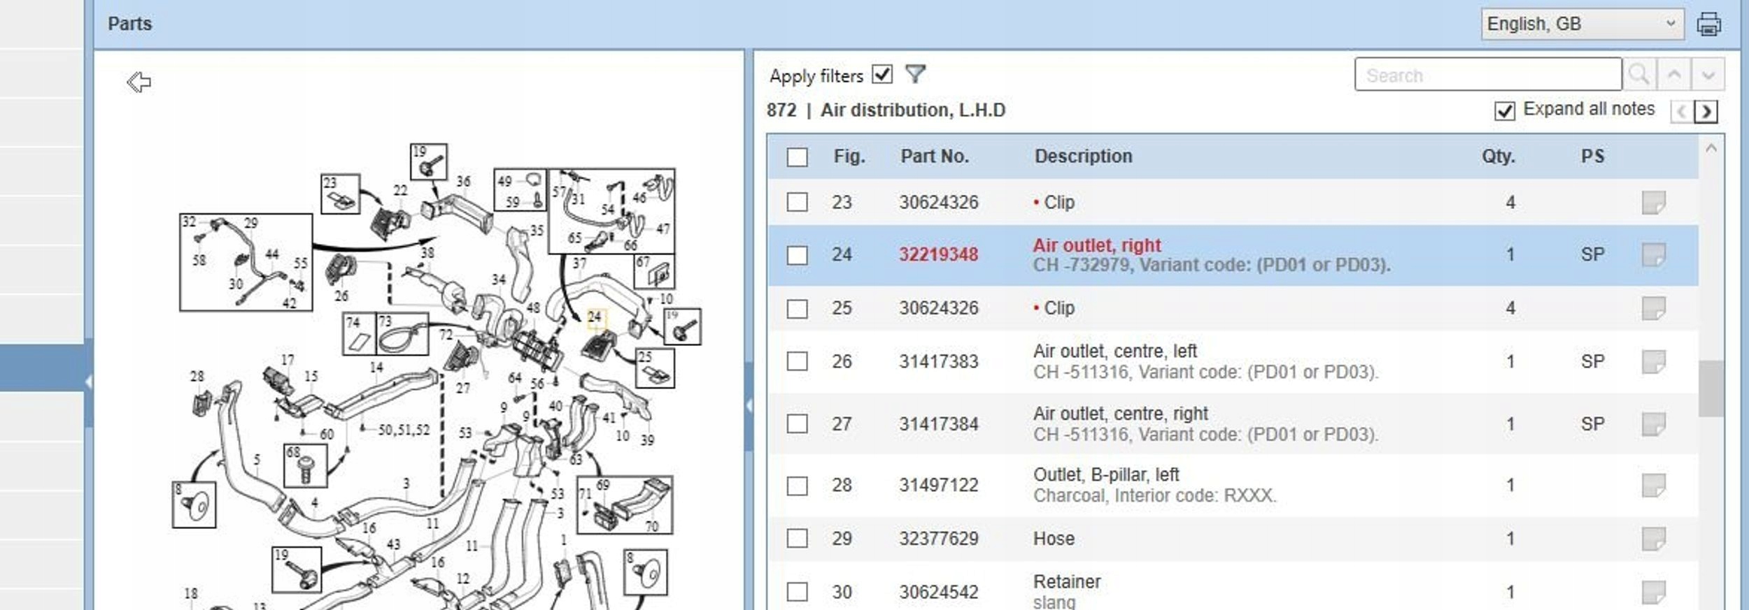Tick the select-all checkbox in table header

point(797,157)
